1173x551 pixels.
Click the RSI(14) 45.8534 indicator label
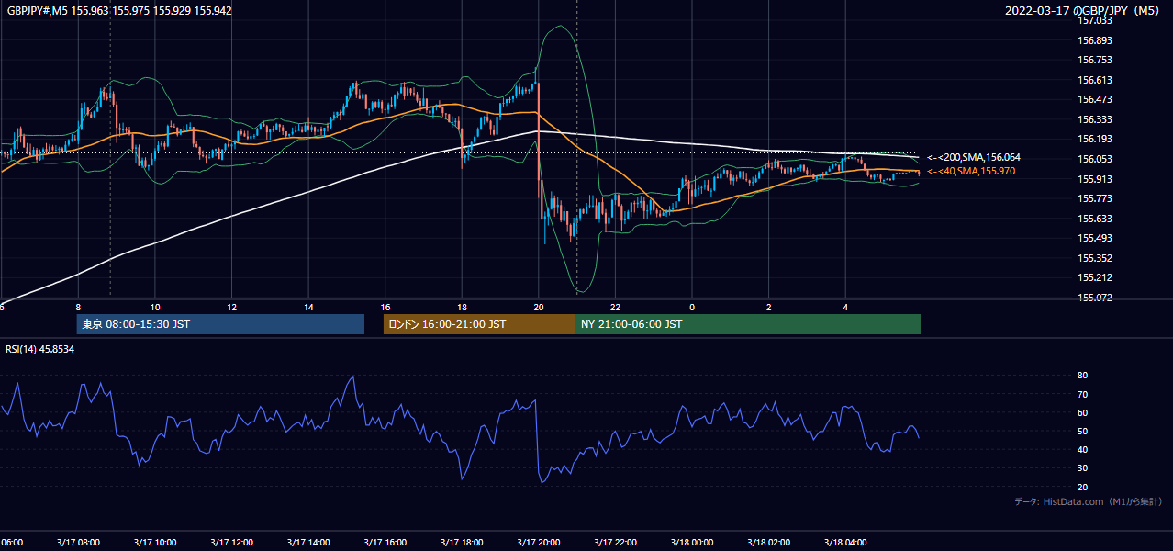(40, 349)
